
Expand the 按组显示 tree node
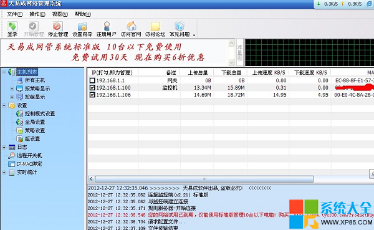[x=12, y=97]
